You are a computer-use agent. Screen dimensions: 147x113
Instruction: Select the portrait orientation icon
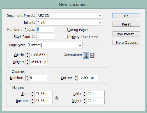click(x=86, y=56)
